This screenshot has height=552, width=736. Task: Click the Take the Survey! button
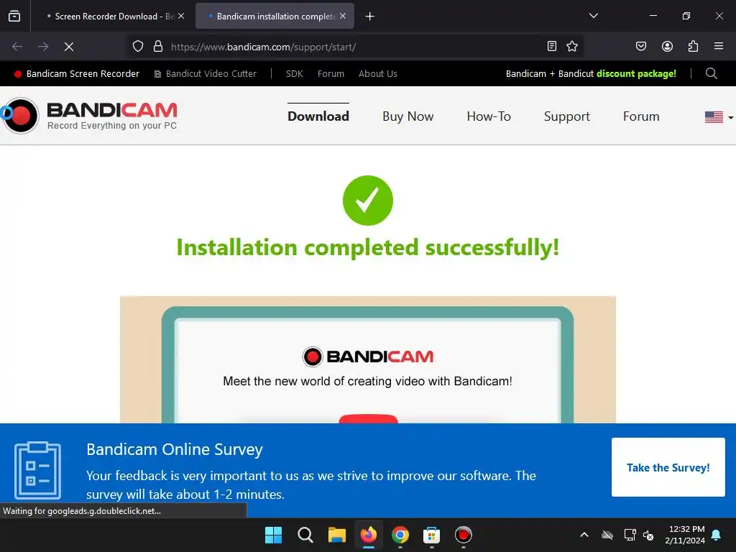(668, 467)
